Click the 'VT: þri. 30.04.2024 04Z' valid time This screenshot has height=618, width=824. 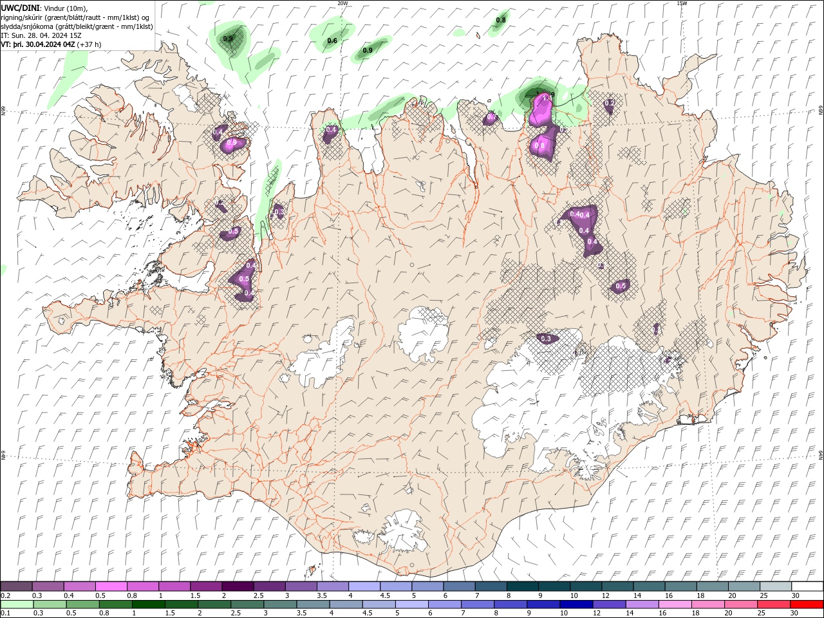coord(38,44)
